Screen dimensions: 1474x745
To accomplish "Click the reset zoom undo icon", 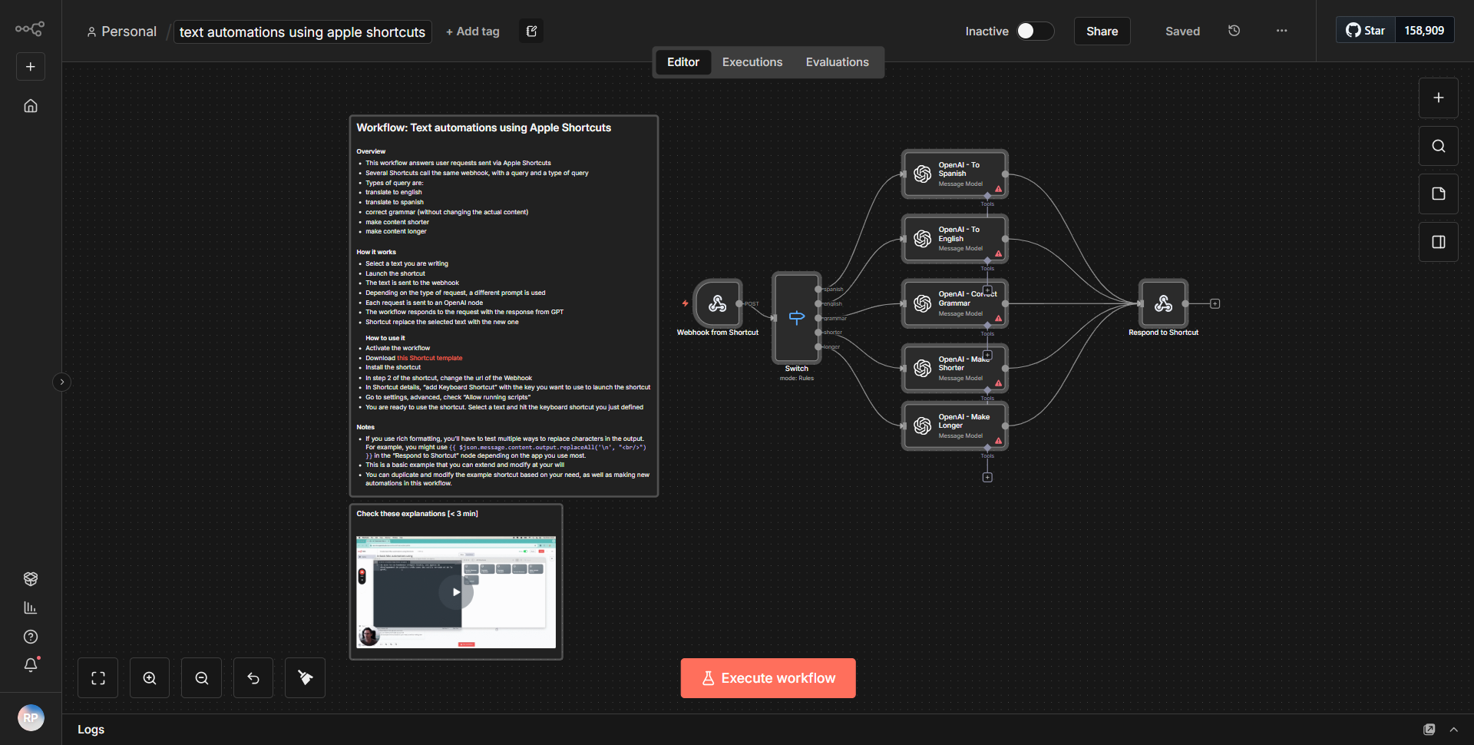I will pyautogui.click(x=253, y=678).
